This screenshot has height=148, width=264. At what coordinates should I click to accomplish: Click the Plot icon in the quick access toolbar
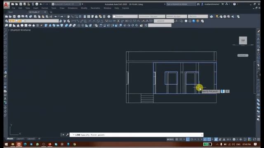[37, 4]
